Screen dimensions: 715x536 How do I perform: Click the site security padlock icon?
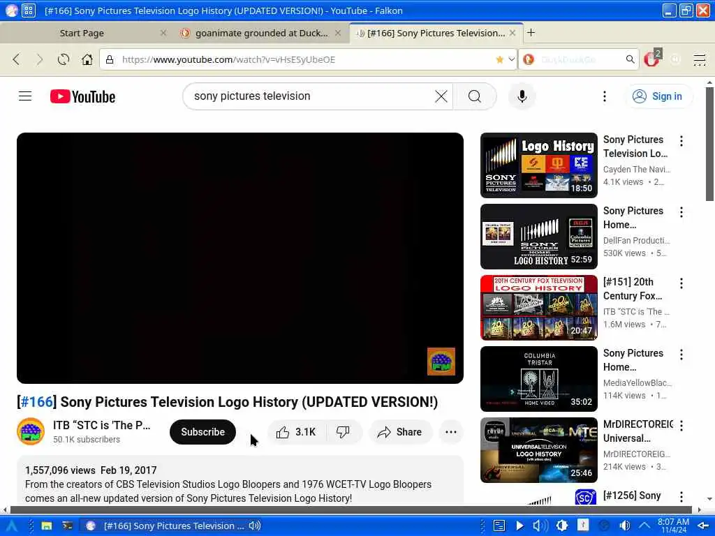coord(110,59)
